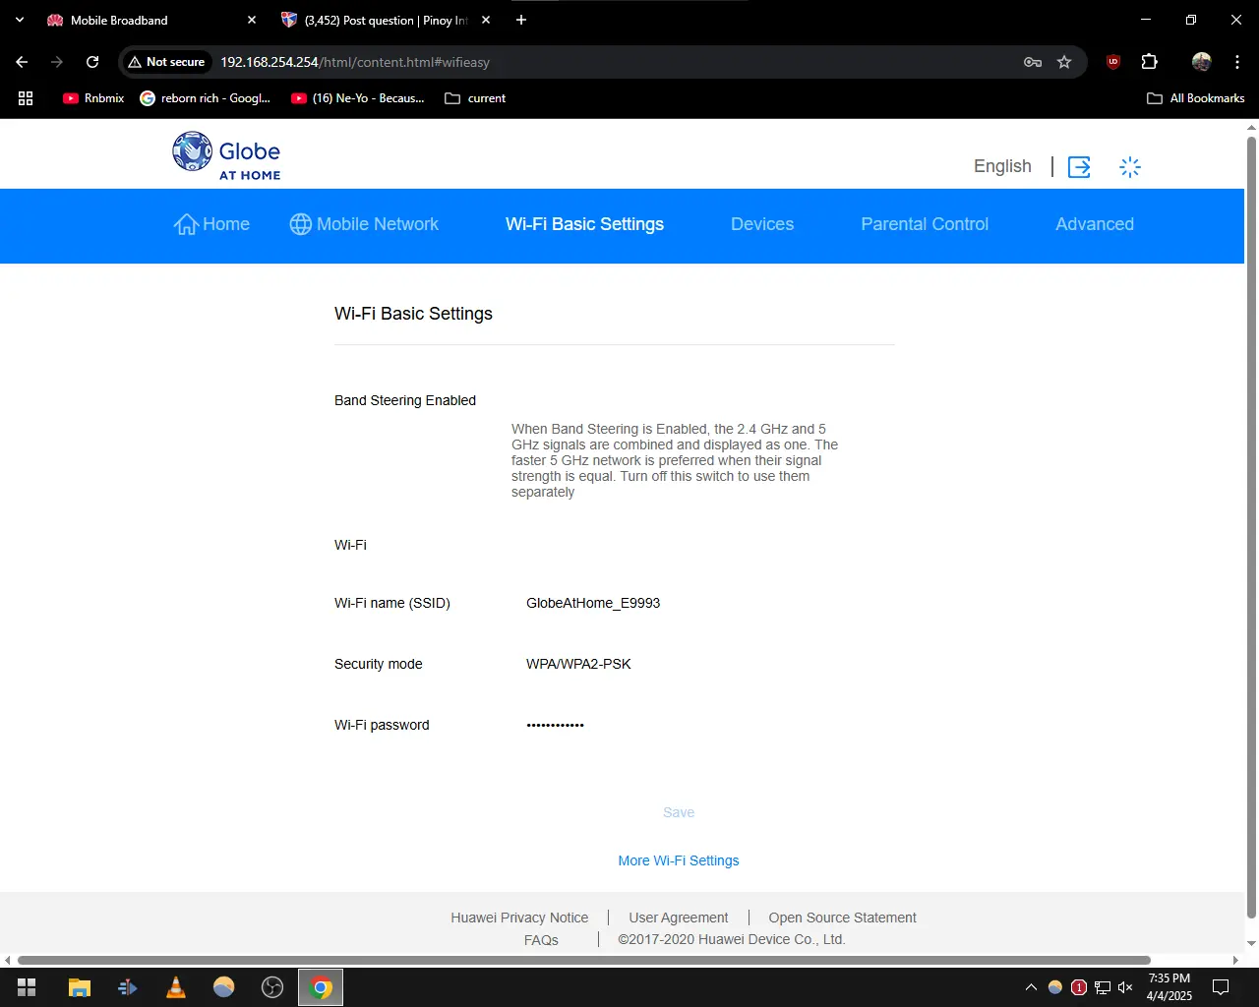Screen dimensions: 1259x1007
Task: Edit the Wi-Fi name GlobeAtHome_E9993
Action: (x=593, y=603)
